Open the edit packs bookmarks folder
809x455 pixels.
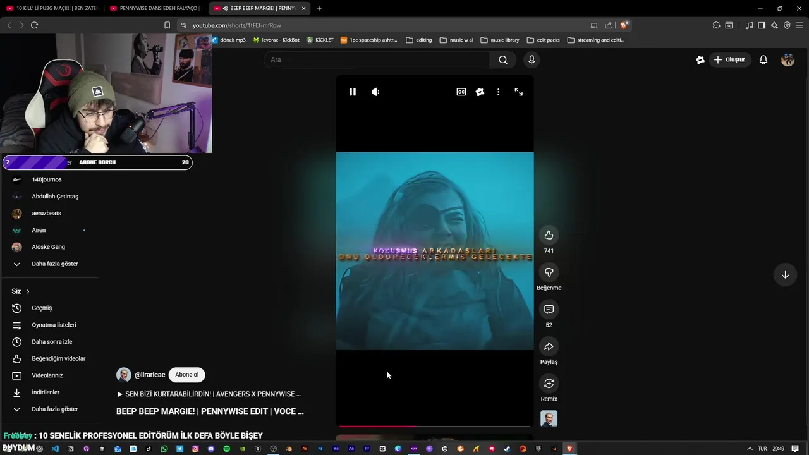coord(543,40)
